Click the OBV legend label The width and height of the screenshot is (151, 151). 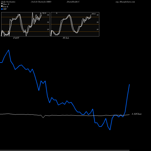click(5, 9)
